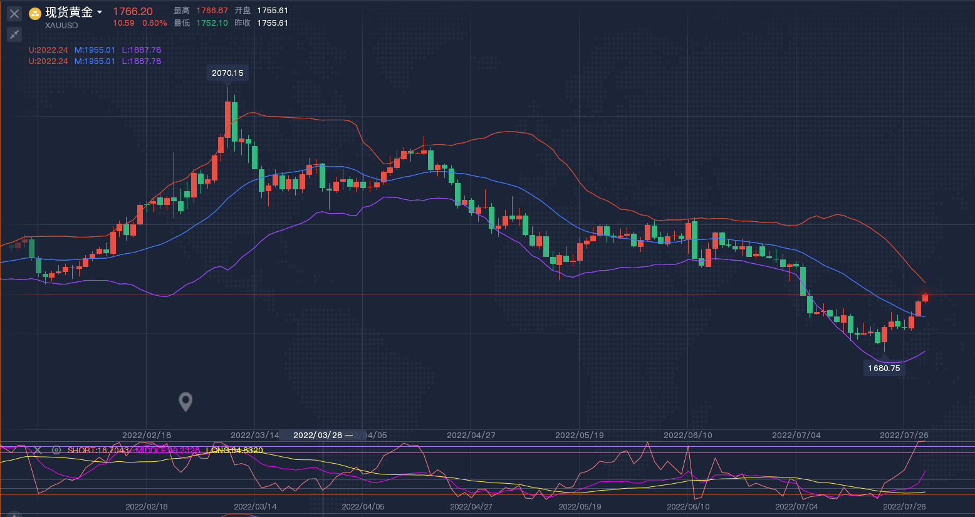
Task: Toggle the MIDDLE indicator line legend
Action: tap(168, 451)
